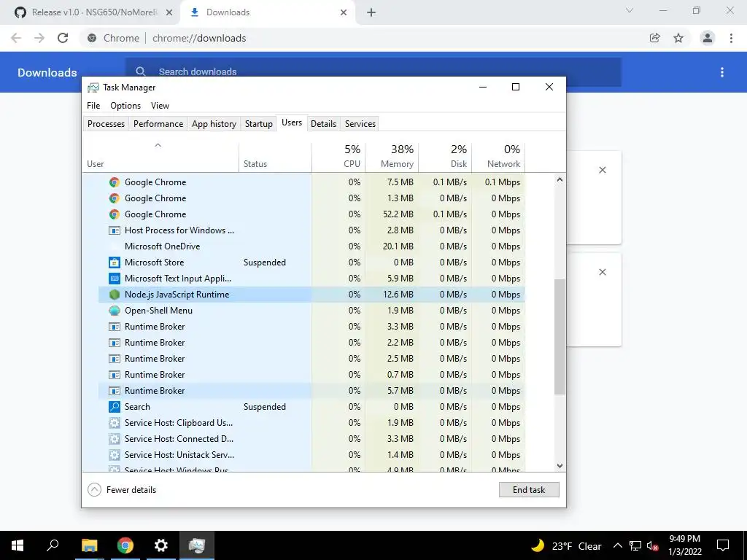The width and height of the screenshot is (747, 560).
Task: Click Chrome icon on the 52.2 MB row
Action: [115, 214]
